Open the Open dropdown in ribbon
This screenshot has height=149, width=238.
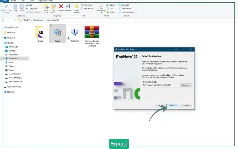pos(111,5)
